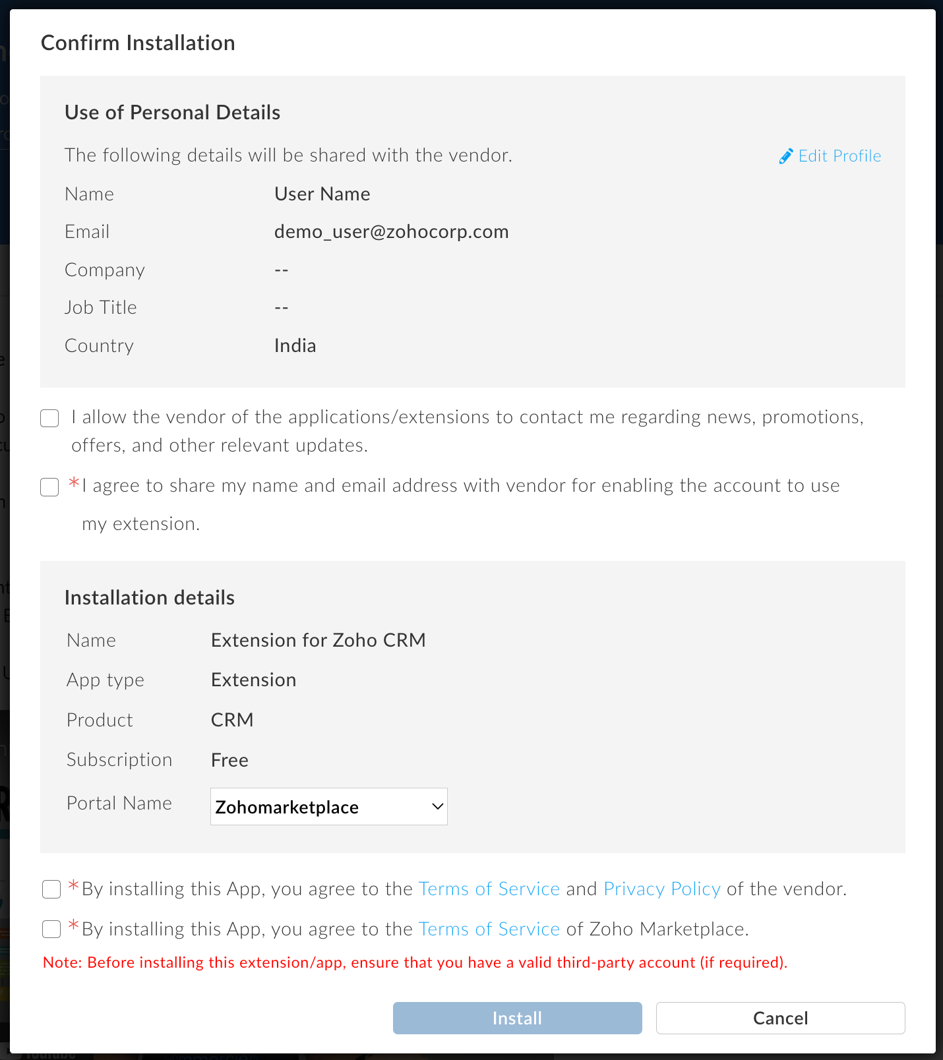Click the red third-party account note
Viewport: 943px width, 1060px height.
pyautogui.click(x=415, y=962)
